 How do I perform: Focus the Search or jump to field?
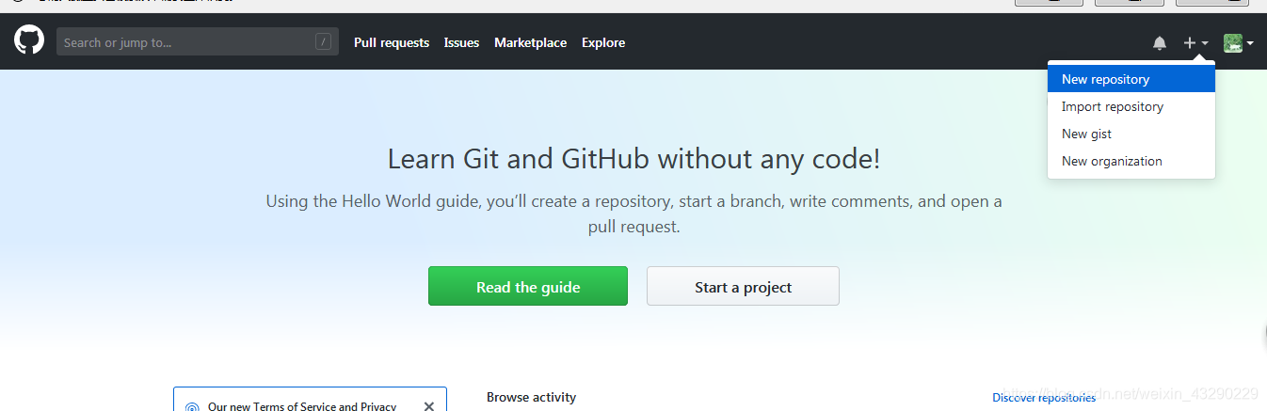tap(198, 41)
